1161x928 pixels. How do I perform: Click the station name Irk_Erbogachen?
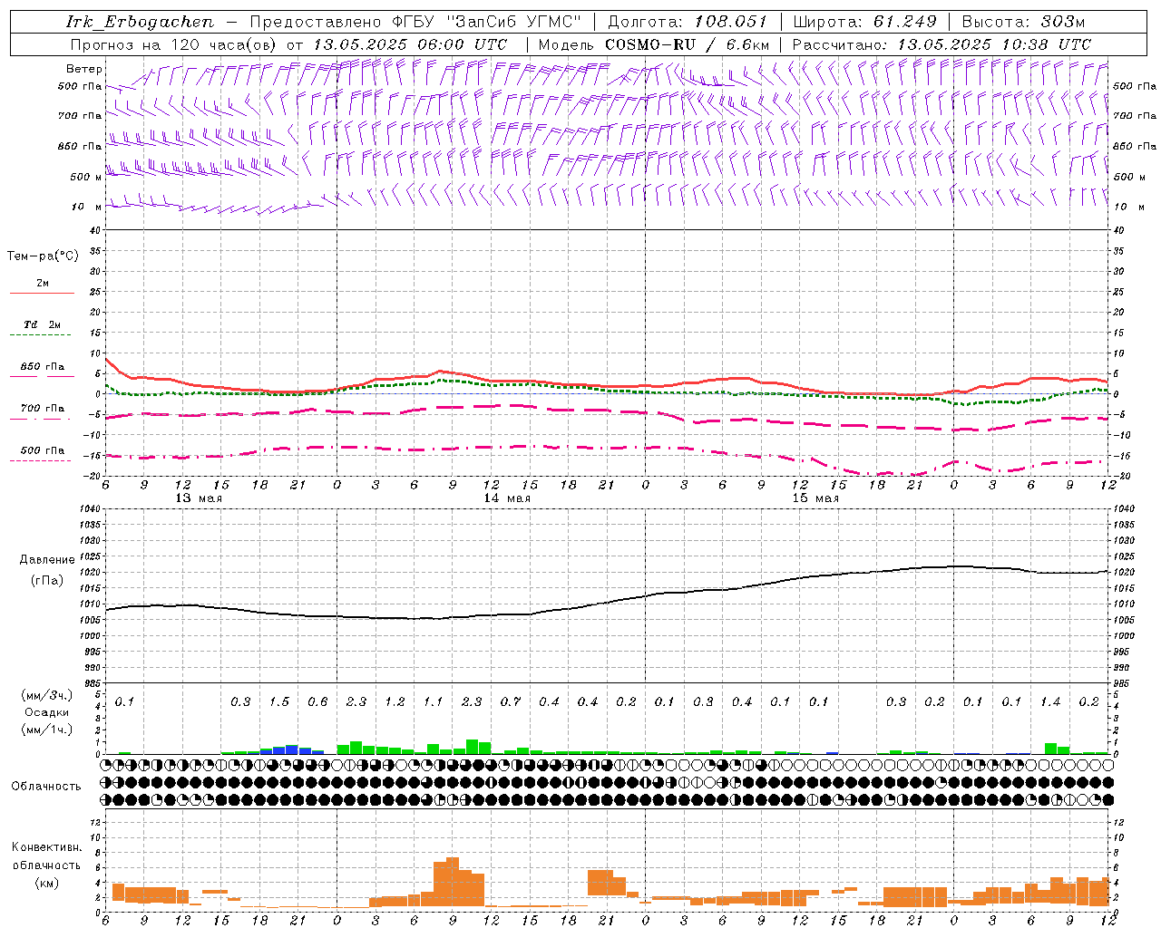pos(141,22)
